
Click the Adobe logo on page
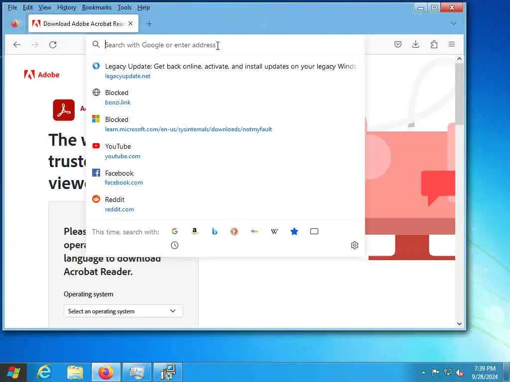(x=42, y=75)
